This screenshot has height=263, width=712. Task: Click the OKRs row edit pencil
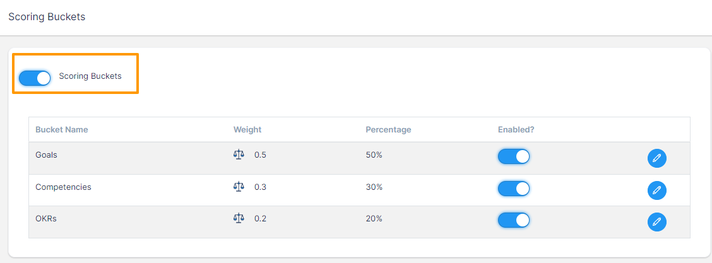click(x=656, y=221)
